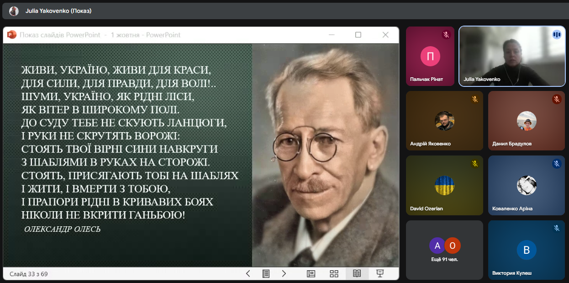Click muted mic icon on Пальчак Рінат tile
The image size is (569, 283).
point(446,35)
